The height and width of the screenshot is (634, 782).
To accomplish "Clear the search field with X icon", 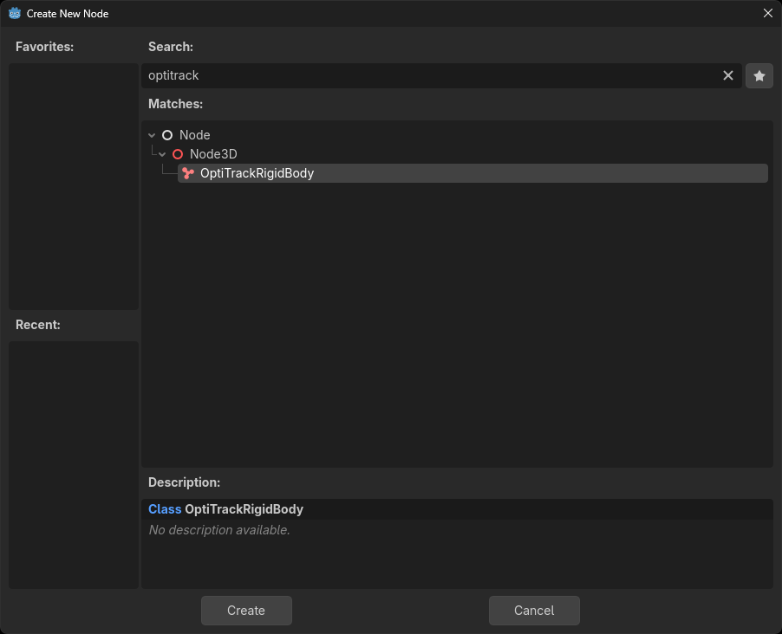I will tap(727, 75).
